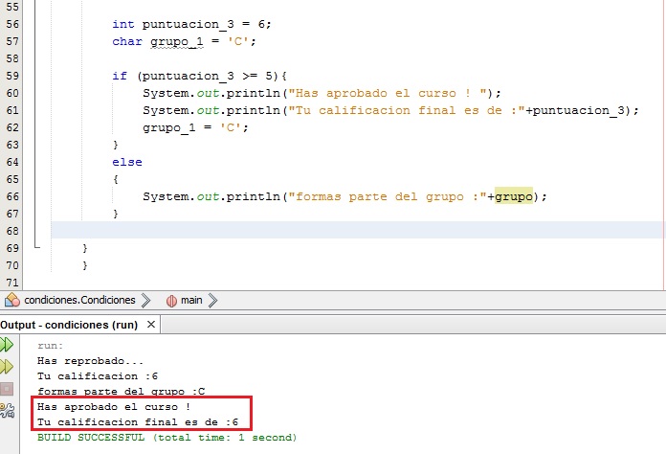Click the highlighted grupo variable on line 66
This screenshot has width=666, height=454.
[513, 196]
